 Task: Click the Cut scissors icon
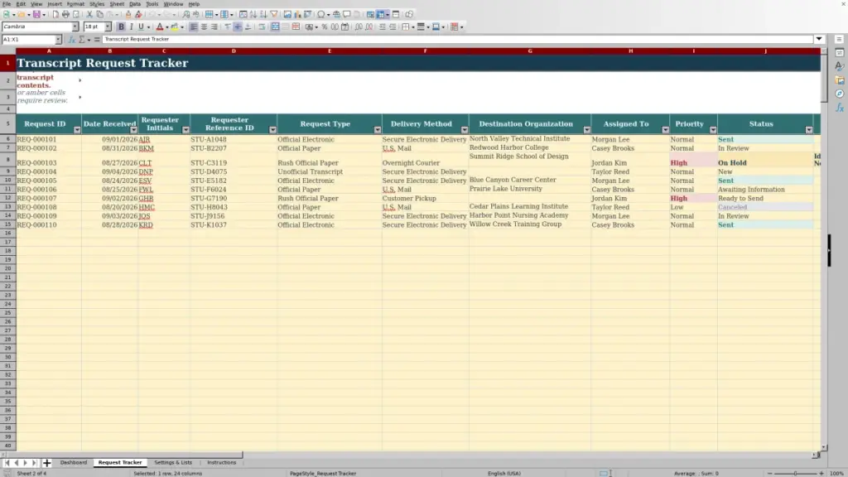pos(89,15)
